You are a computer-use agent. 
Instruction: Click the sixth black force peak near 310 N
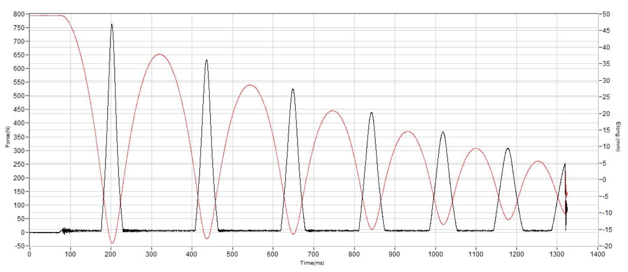tap(507, 148)
